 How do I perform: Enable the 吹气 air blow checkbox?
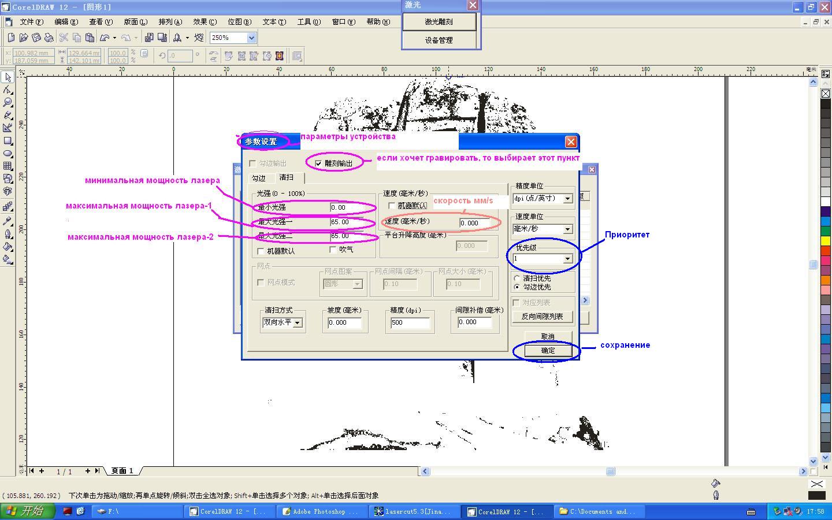[x=333, y=250]
